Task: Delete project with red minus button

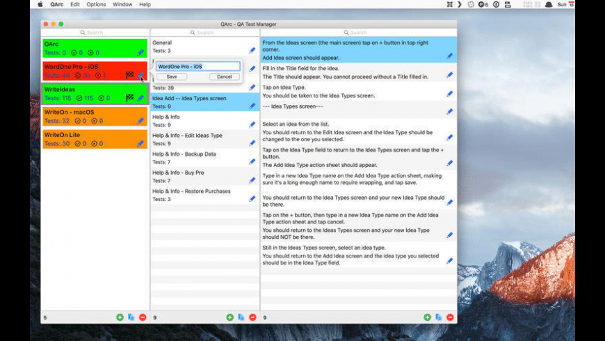Action: pos(143,317)
